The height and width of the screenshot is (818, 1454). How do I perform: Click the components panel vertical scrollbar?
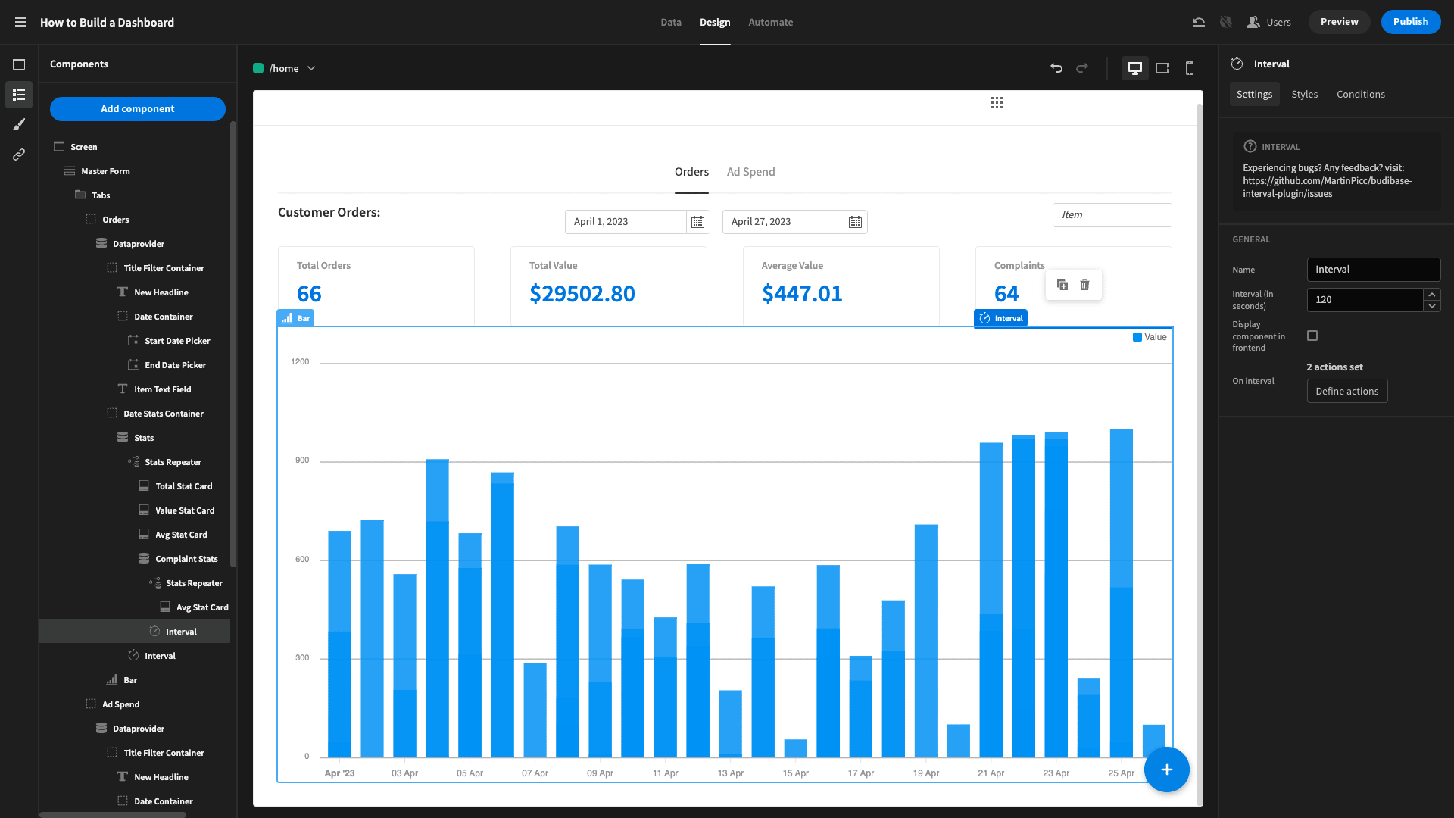pyautogui.click(x=233, y=345)
